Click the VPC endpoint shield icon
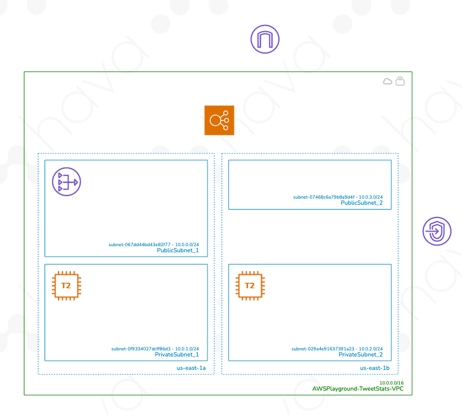 point(437,232)
